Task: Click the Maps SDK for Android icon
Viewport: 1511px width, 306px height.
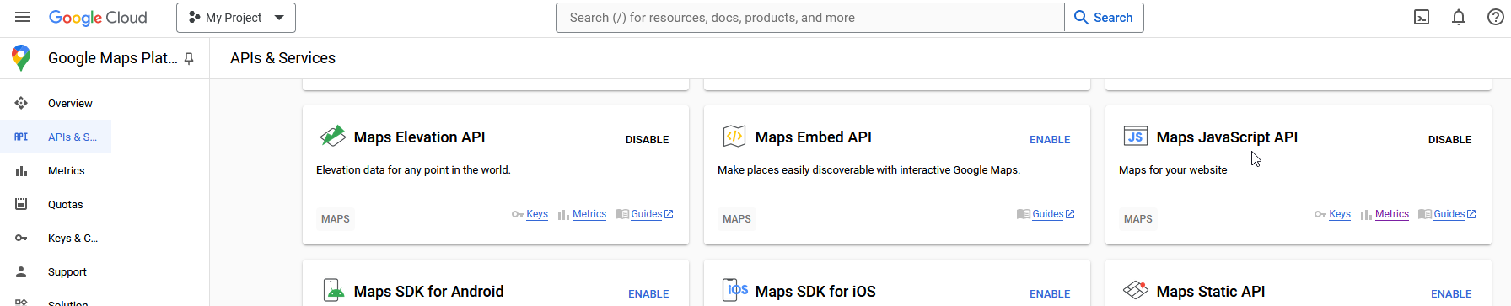Action: click(x=334, y=290)
